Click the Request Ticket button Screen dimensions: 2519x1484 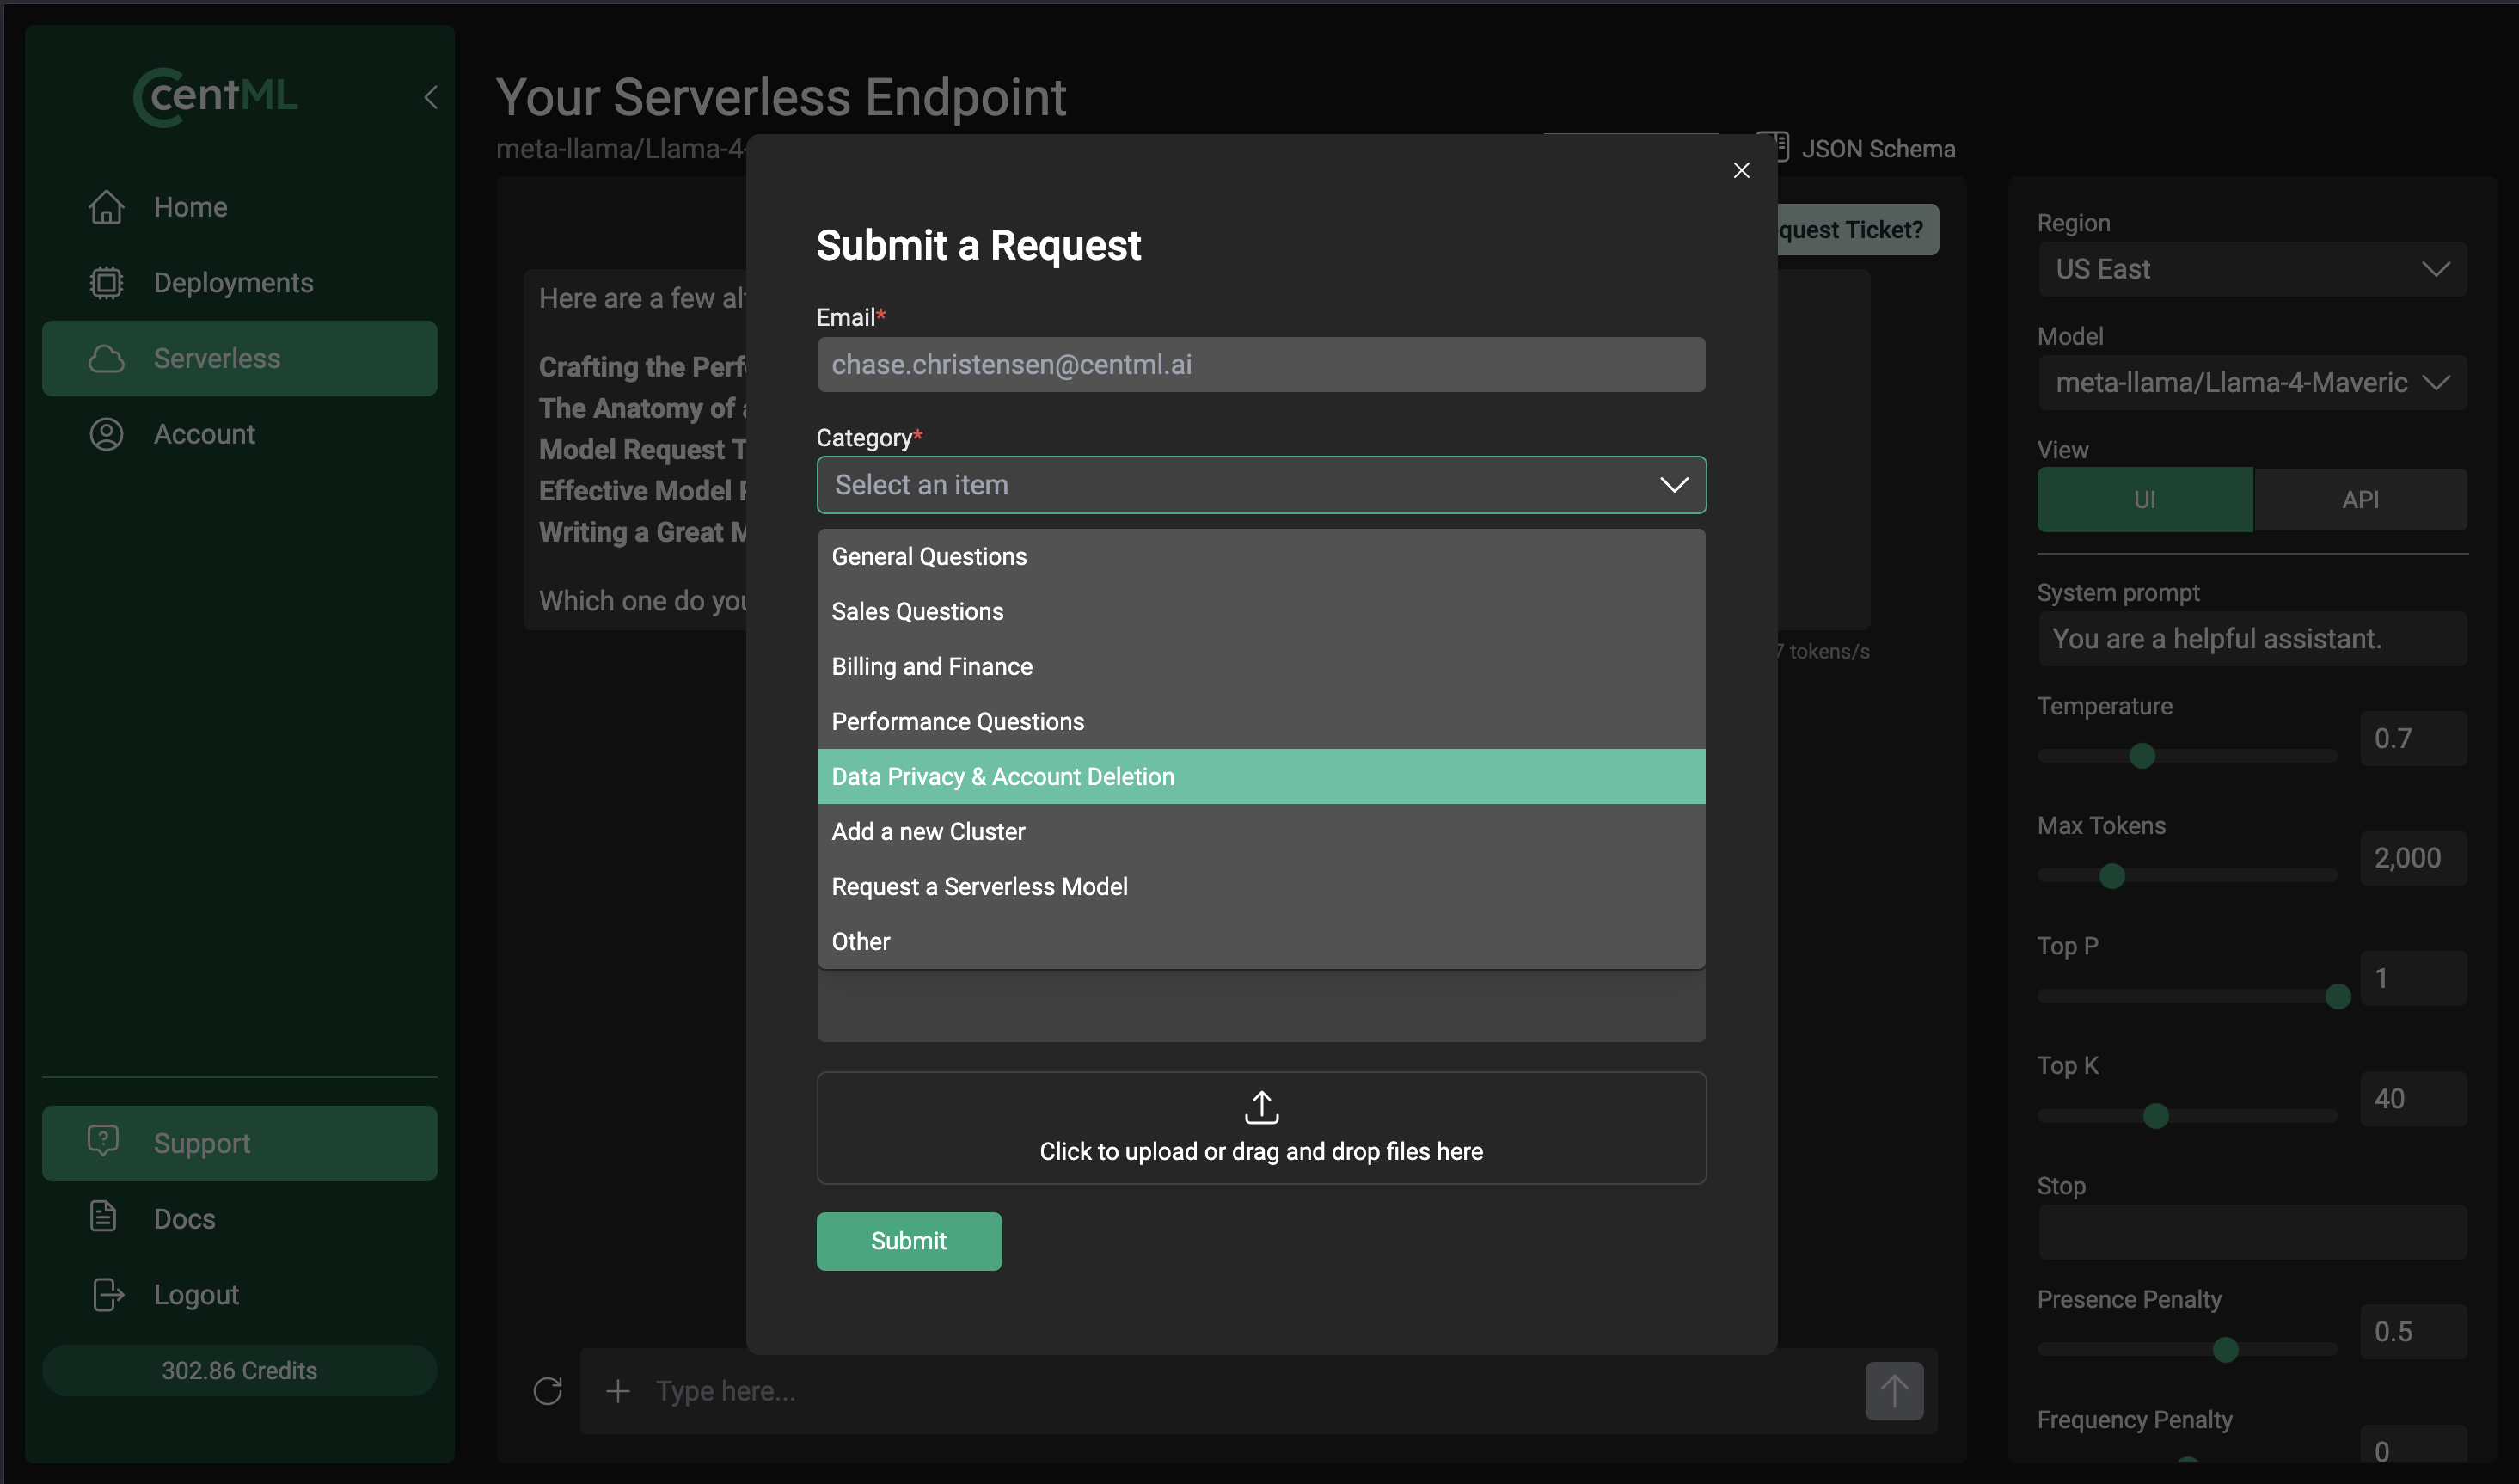[x=1857, y=229]
